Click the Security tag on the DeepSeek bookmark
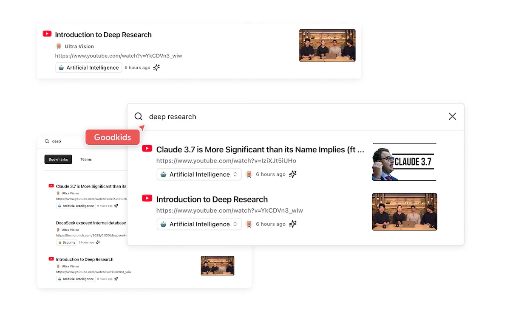This screenshot has width=510, height=320. click(67, 242)
